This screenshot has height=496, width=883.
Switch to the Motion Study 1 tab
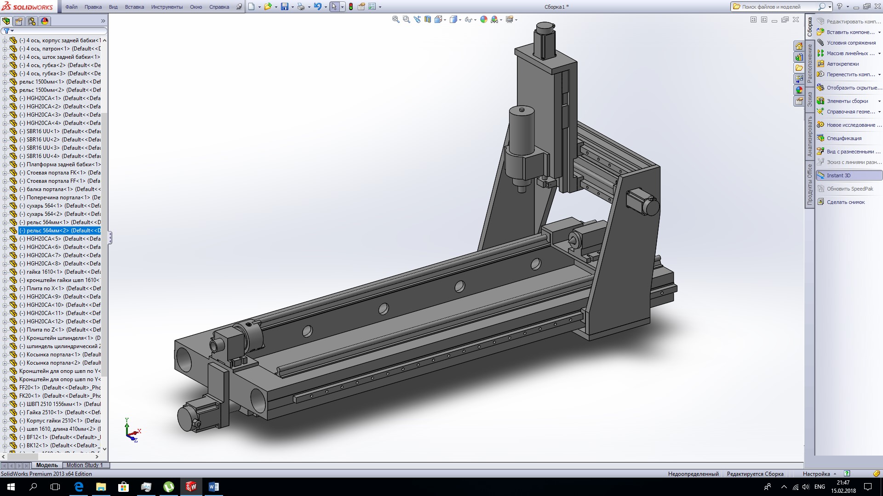click(x=85, y=465)
